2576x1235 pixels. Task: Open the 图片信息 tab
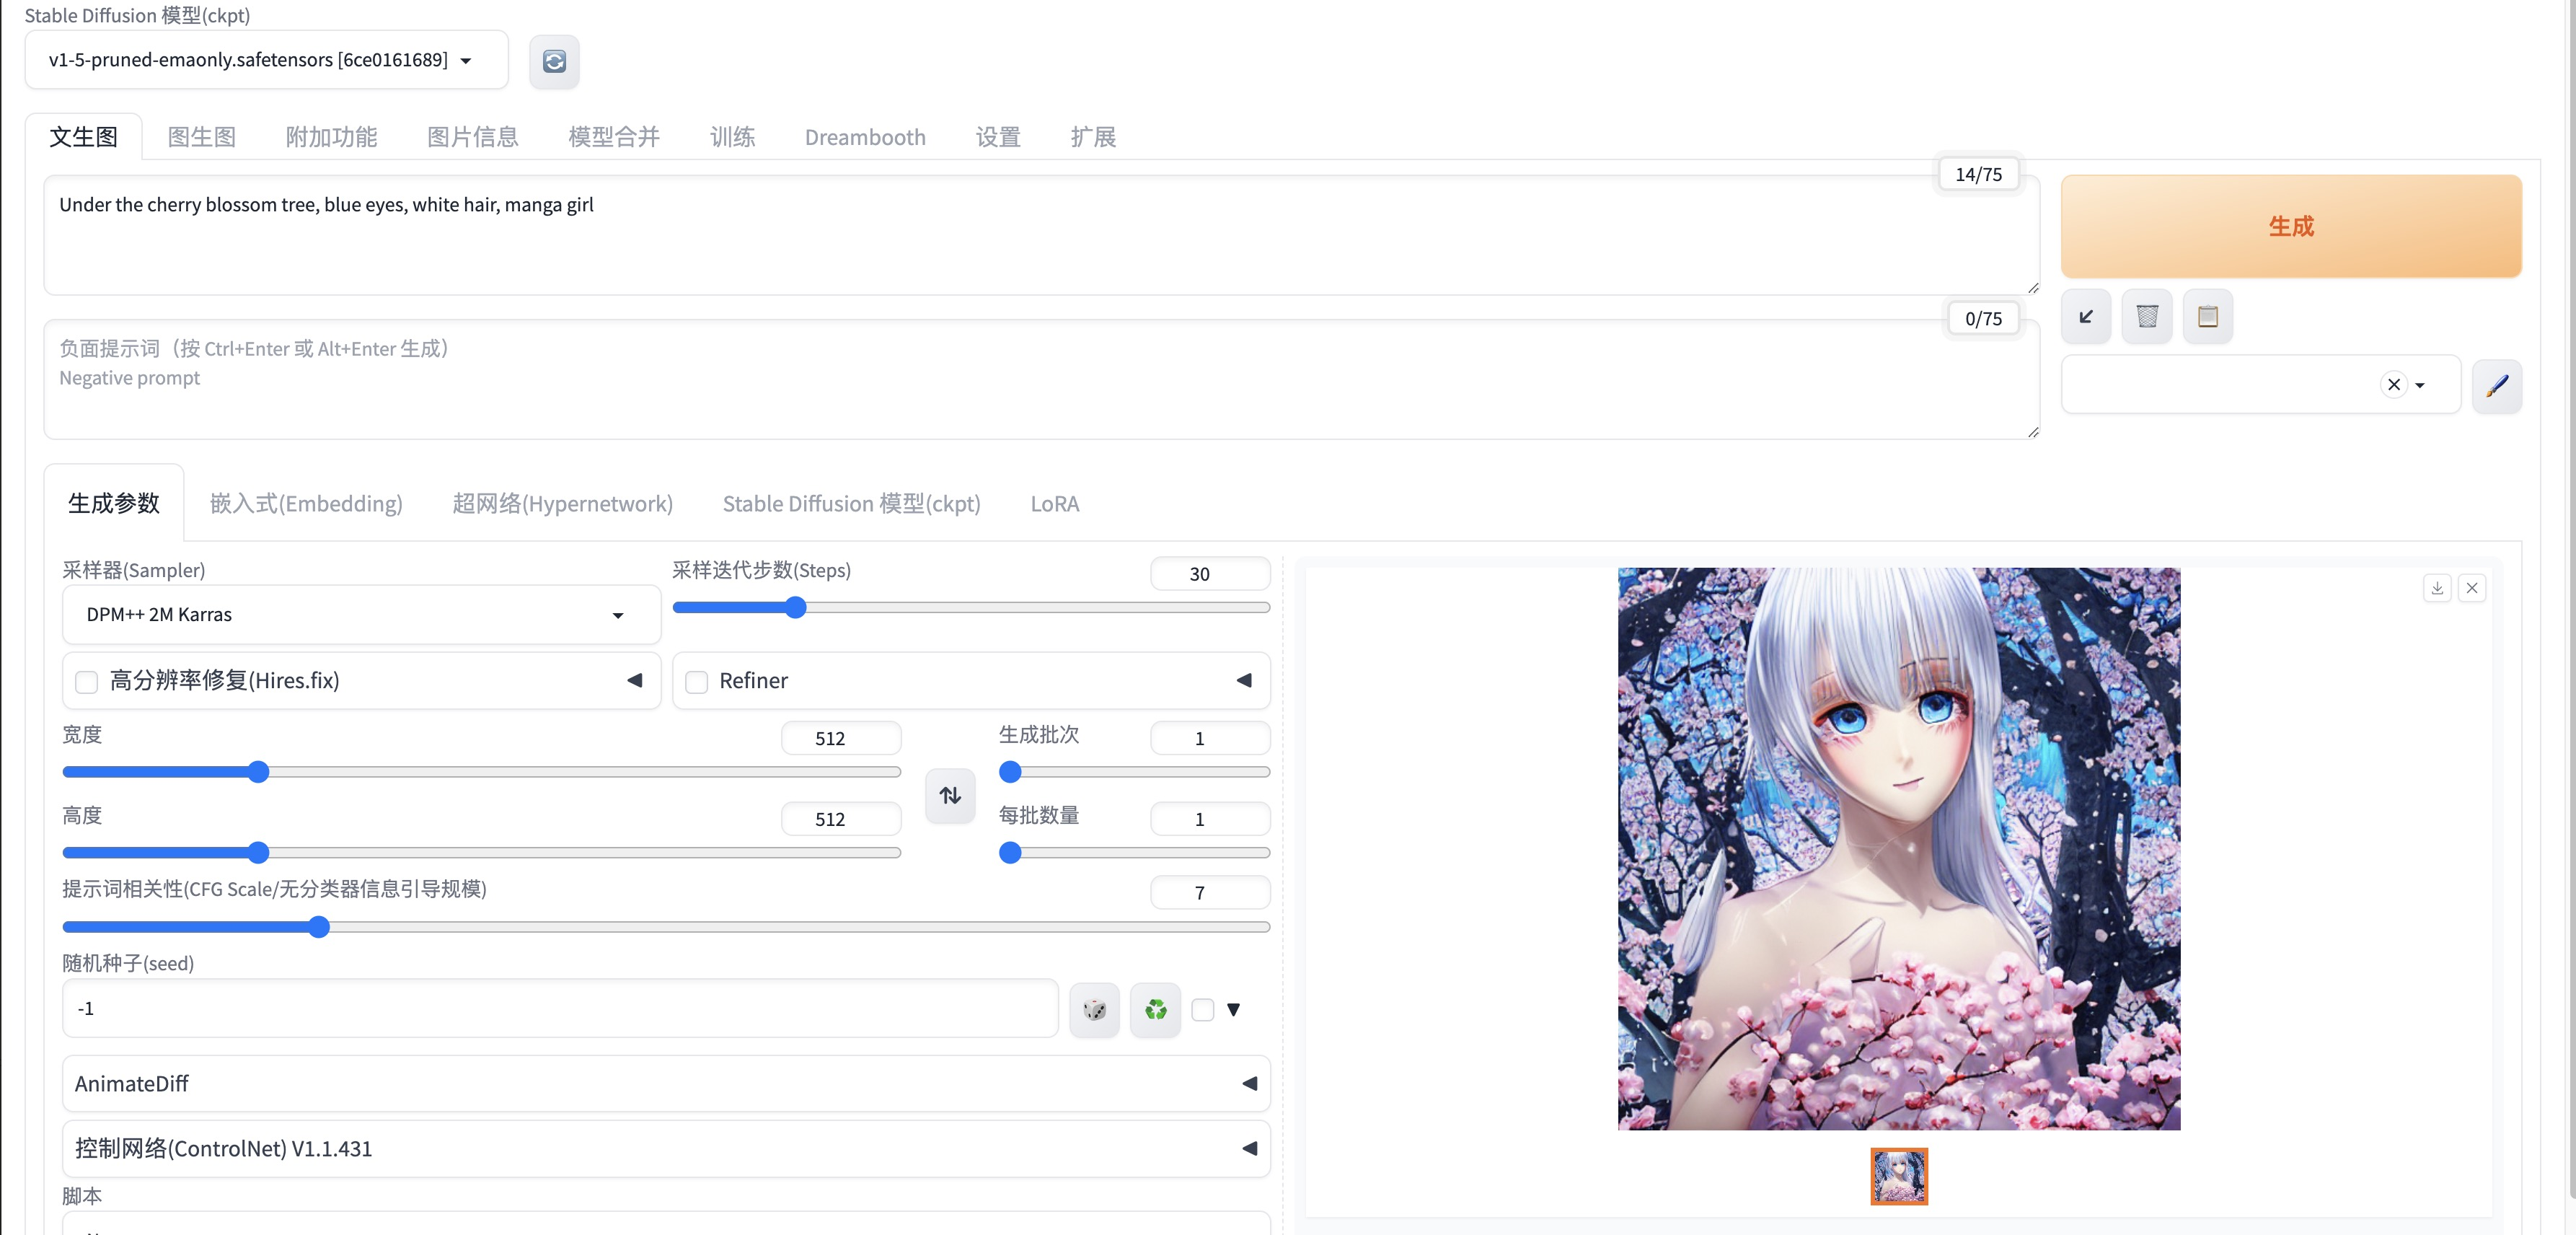coord(473,137)
